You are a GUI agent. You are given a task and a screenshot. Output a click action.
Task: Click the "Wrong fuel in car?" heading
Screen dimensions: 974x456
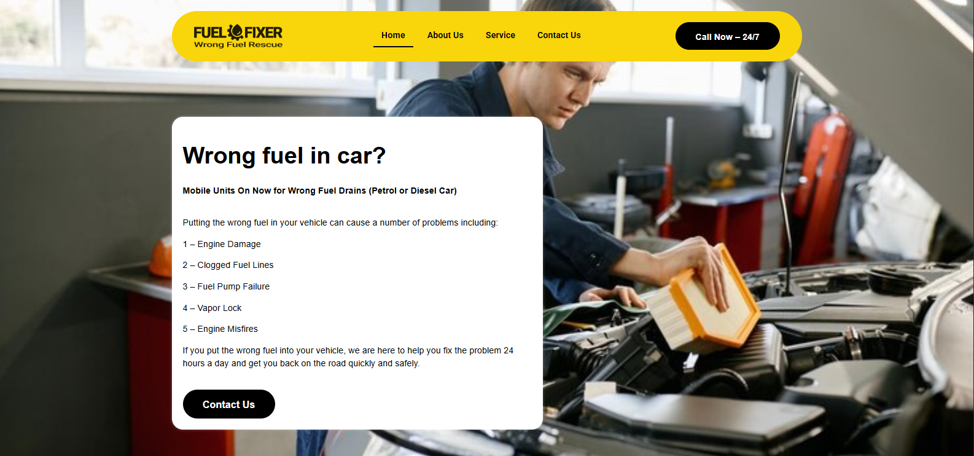point(284,155)
